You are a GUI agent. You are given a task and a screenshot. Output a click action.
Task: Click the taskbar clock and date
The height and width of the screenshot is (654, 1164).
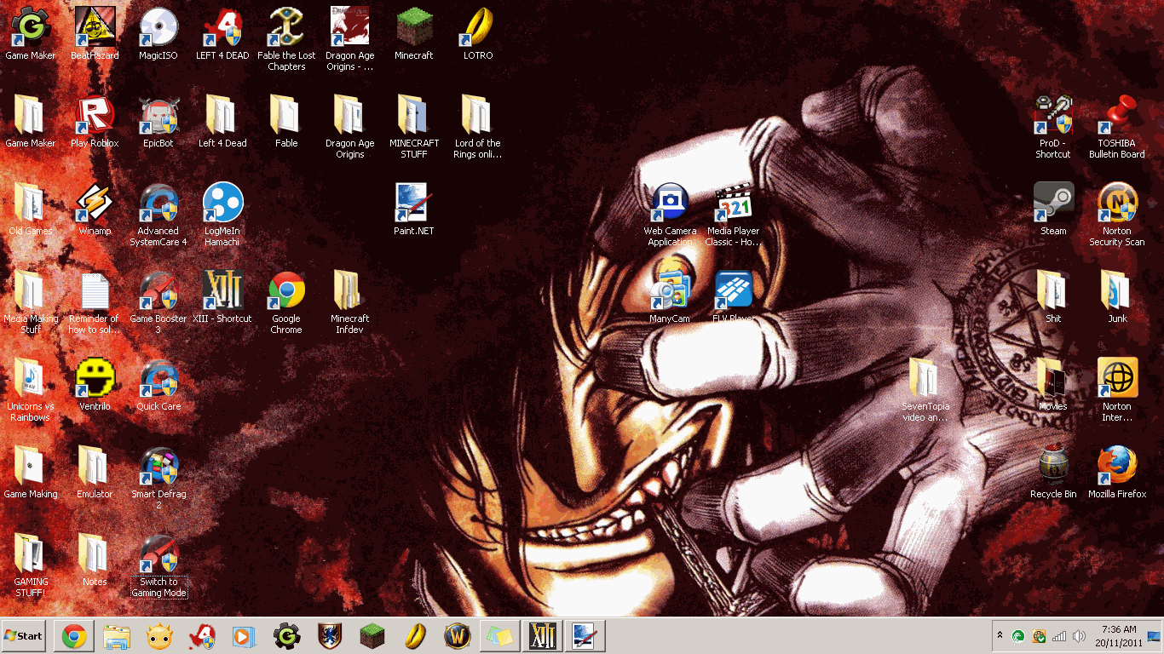point(1118,636)
